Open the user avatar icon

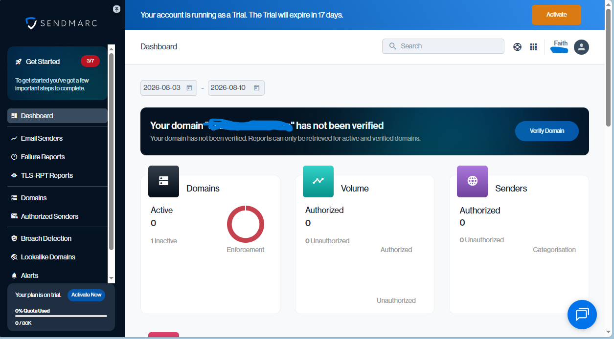[581, 47]
